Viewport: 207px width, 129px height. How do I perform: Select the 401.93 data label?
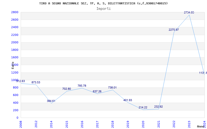(x=128, y=100)
